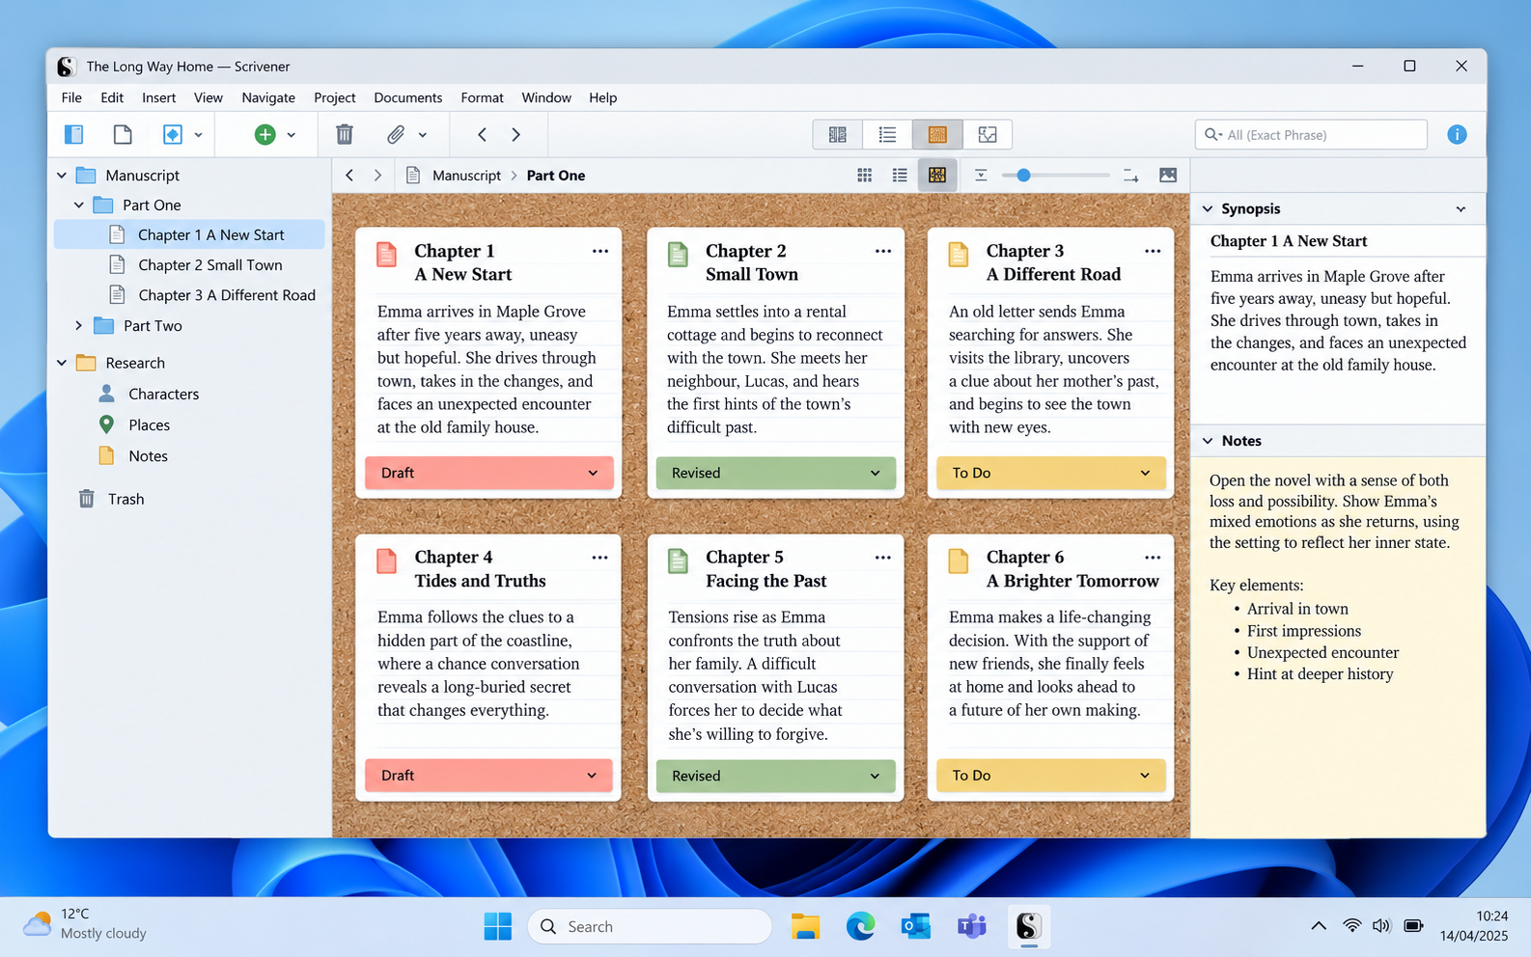Screen dimensions: 1531x957
Task: Click the new document page icon
Action: [123, 134]
